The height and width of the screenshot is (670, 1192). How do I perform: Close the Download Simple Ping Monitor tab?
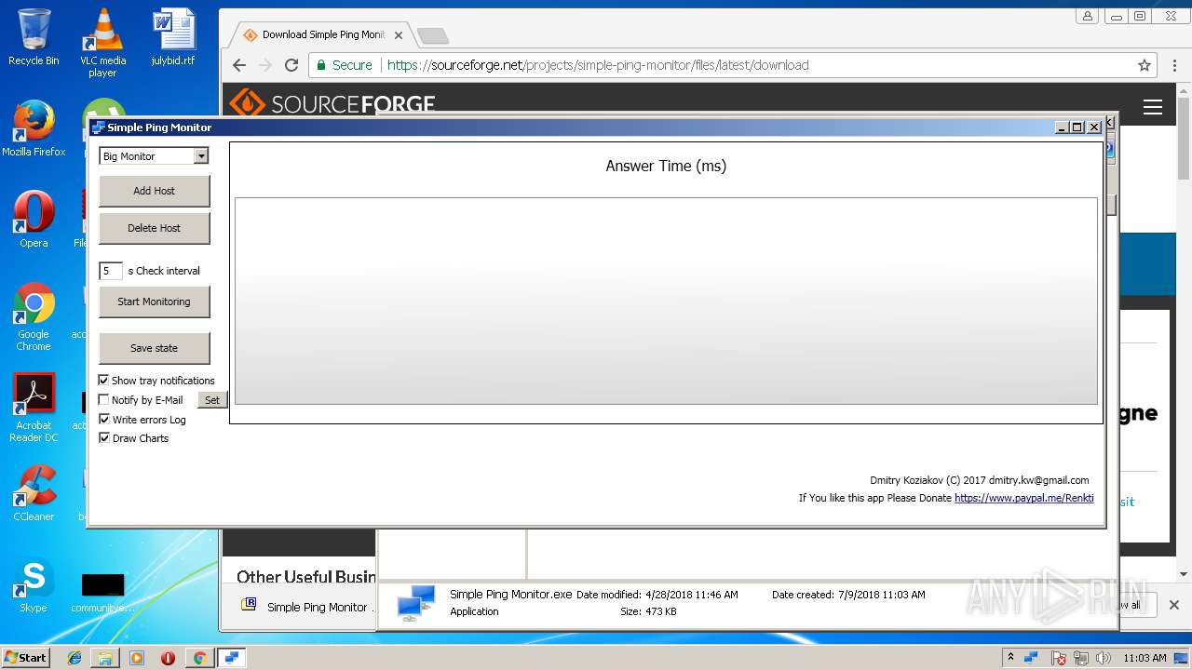pos(399,35)
